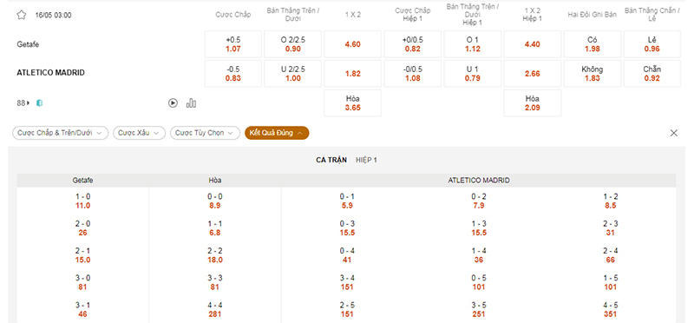694x323 pixels.
Task: Choose odd goals Lẻ at 0.96
Action: (x=652, y=44)
